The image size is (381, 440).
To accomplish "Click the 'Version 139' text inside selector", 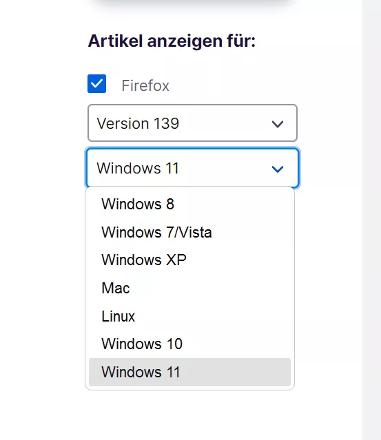I will (138, 123).
